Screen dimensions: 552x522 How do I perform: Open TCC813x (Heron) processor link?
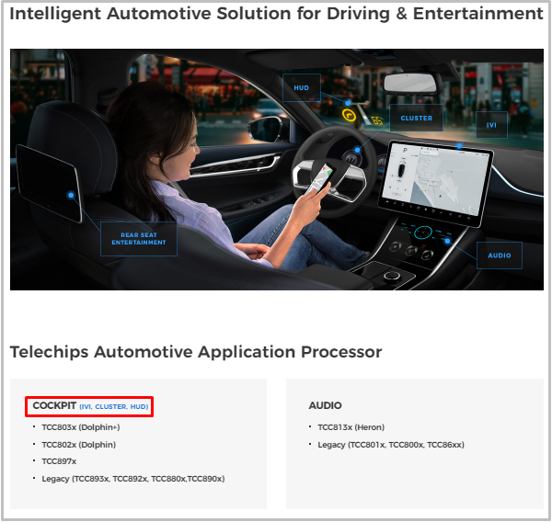coord(351,427)
